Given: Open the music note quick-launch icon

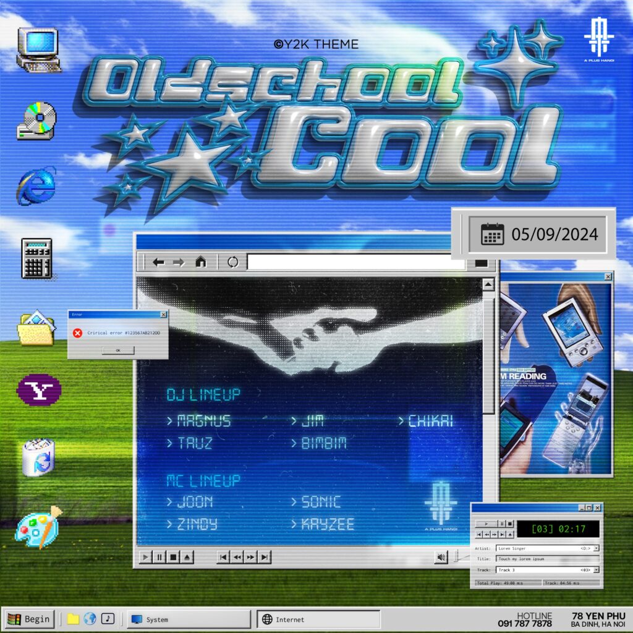Looking at the screenshot, I should 108,618.
